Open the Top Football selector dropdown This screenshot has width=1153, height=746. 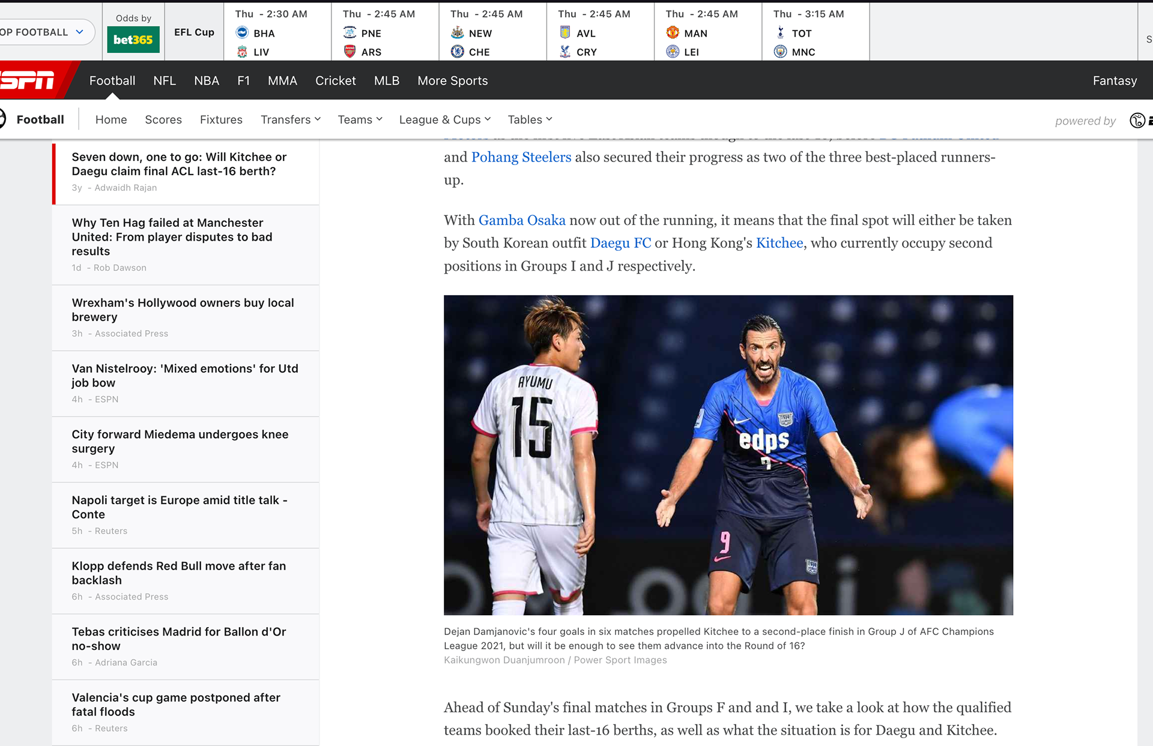tap(42, 32)
